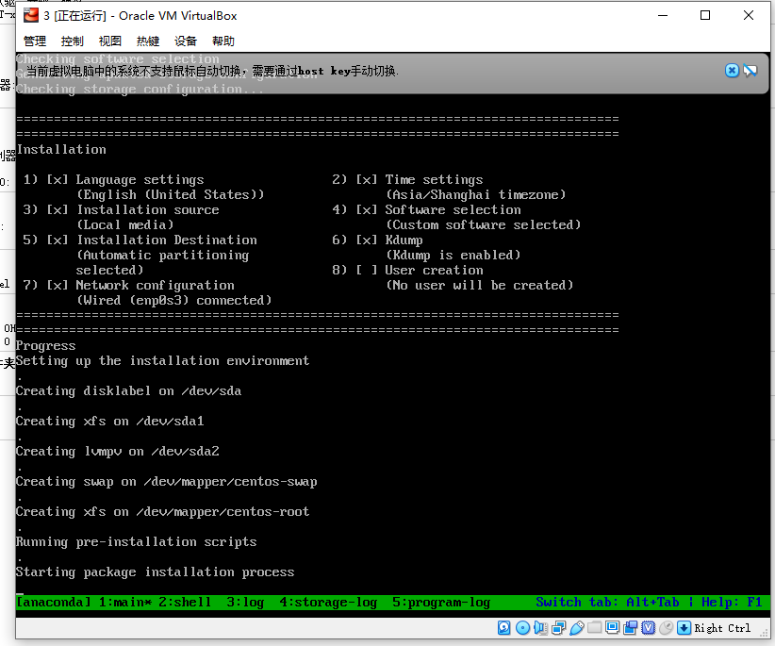775x646 pixels.
Task: Click '(Kdump is enabled)' text
Action: (x=453, y=255)
